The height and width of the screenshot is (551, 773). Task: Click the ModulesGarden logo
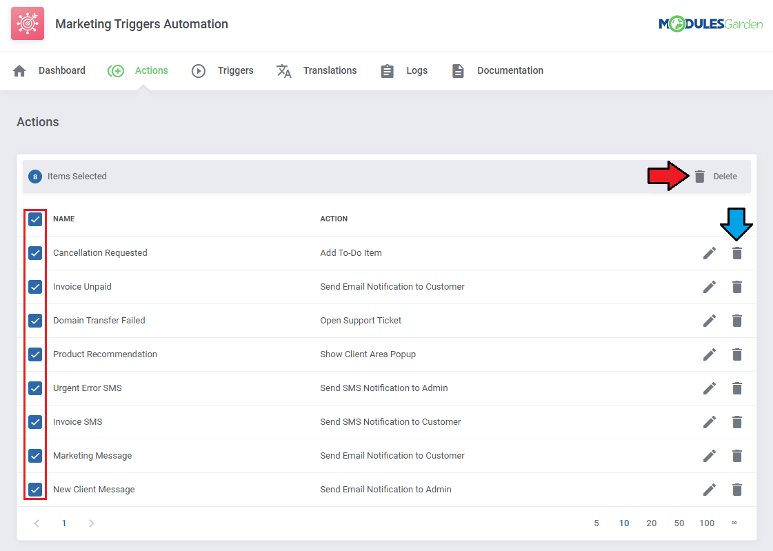(710, 23)
